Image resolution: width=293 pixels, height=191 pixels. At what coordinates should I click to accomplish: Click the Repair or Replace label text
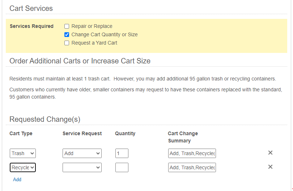point(92,26)
